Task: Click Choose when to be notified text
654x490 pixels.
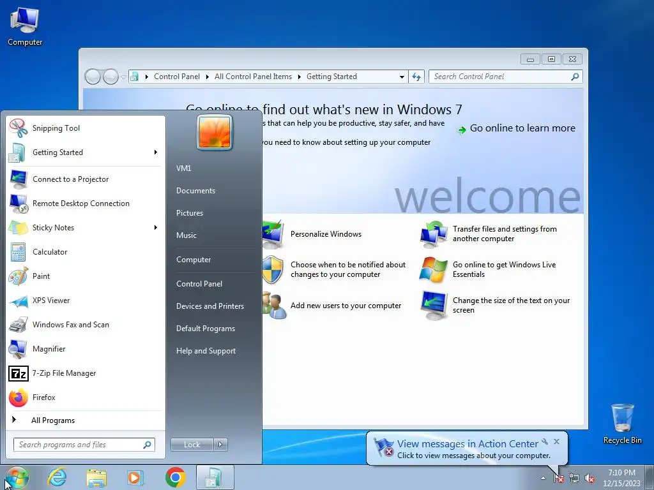Action: coord(348,270)
